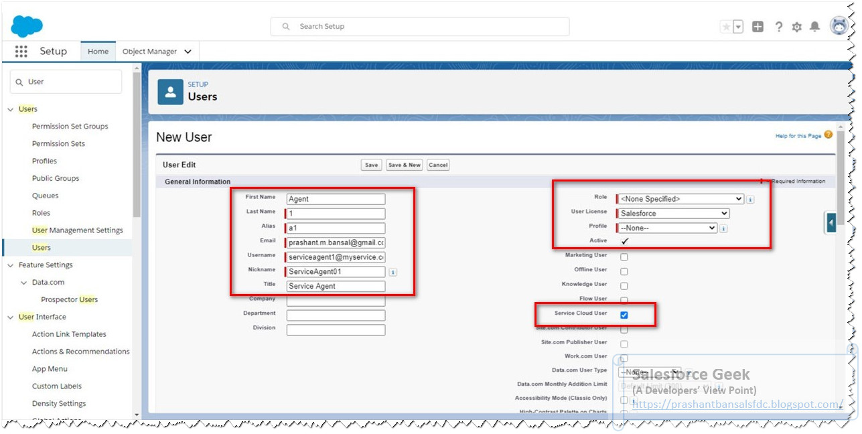The height and width of the screenshot is (434, 862).
Task: Collapse the User Interface section
Action: [x=10, y=317]
